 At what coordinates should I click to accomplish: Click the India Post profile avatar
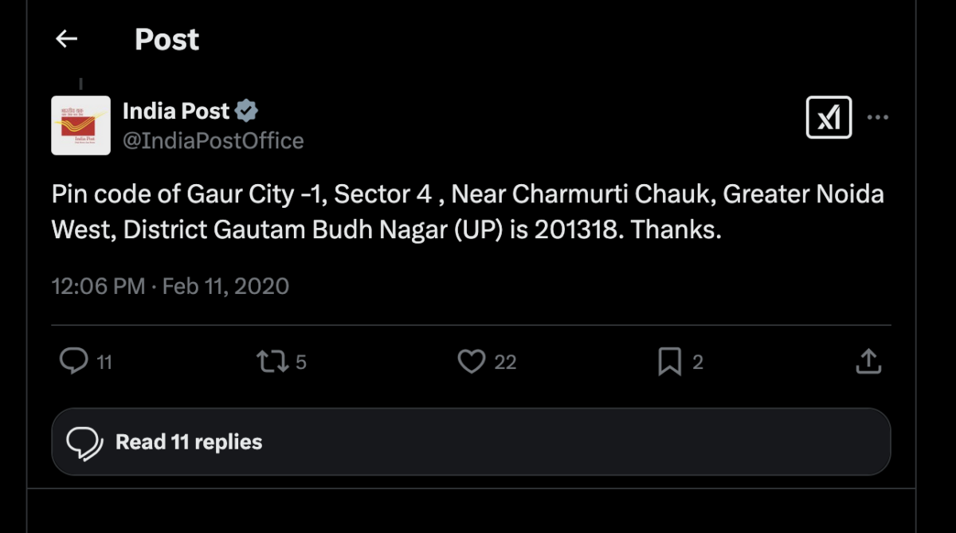[80, 125]
